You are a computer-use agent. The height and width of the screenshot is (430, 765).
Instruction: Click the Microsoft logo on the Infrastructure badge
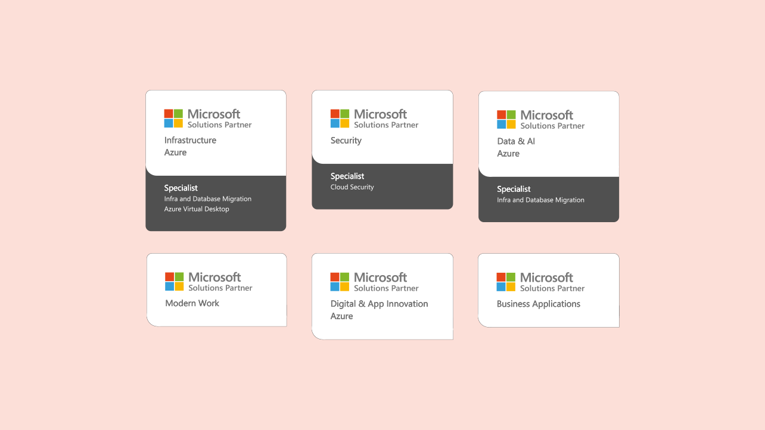pos(173,119)
